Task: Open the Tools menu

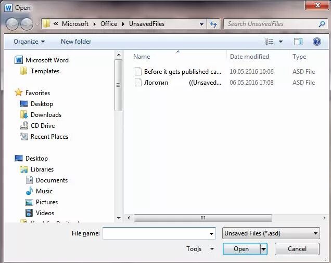Action: pyautogui.click(x=200, y=249)
